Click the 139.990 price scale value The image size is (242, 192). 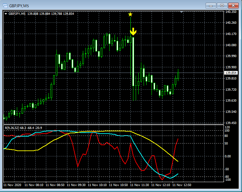pos(231,56)
